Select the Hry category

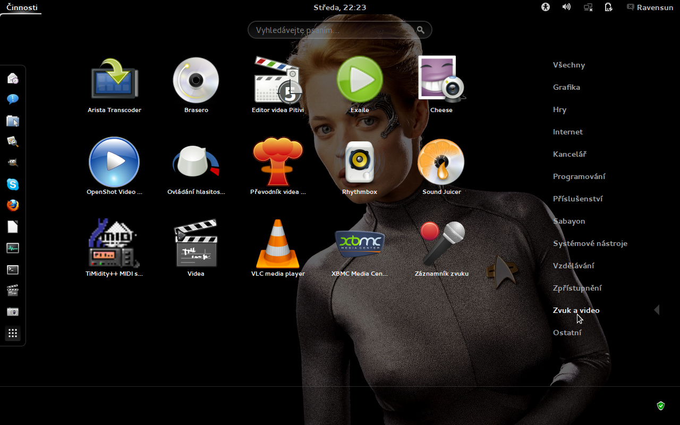[560, 109]
